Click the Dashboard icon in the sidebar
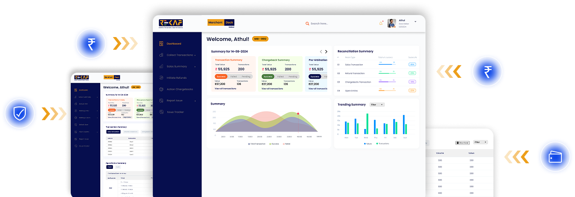The width and height of the screenshot is (575, 197). tap(161, 44)
